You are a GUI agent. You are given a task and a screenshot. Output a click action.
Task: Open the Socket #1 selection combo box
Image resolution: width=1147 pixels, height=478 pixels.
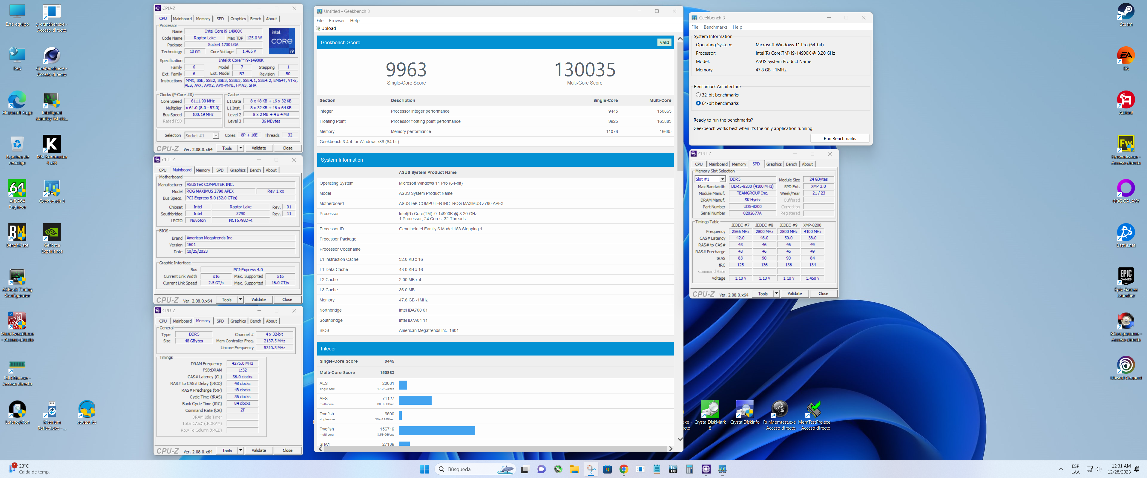[202, 135]
